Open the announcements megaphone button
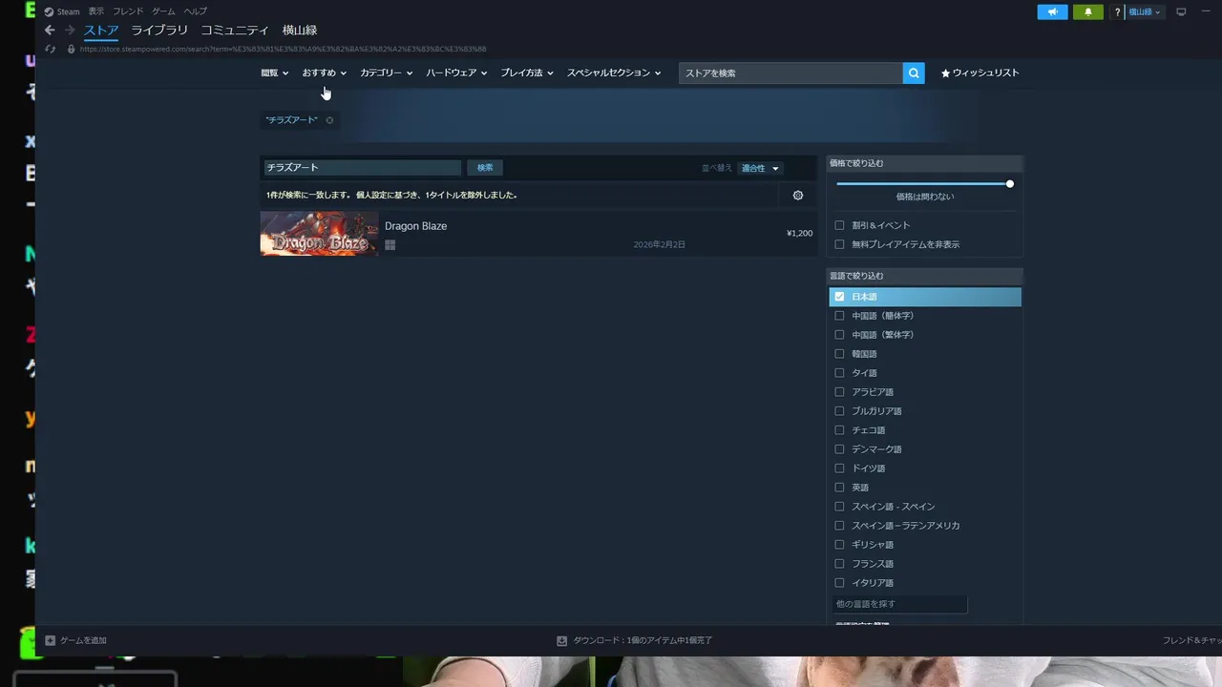 1052,11
